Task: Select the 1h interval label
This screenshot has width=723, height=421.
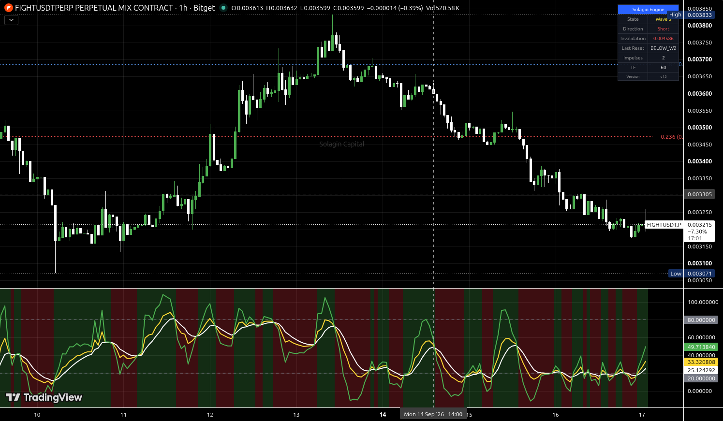Action: coord(183,8)
